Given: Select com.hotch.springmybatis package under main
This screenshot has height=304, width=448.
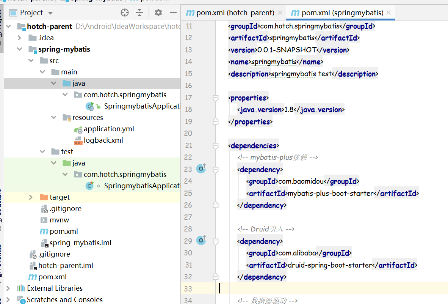Looking at the screenshot, I should pos(125,95).
